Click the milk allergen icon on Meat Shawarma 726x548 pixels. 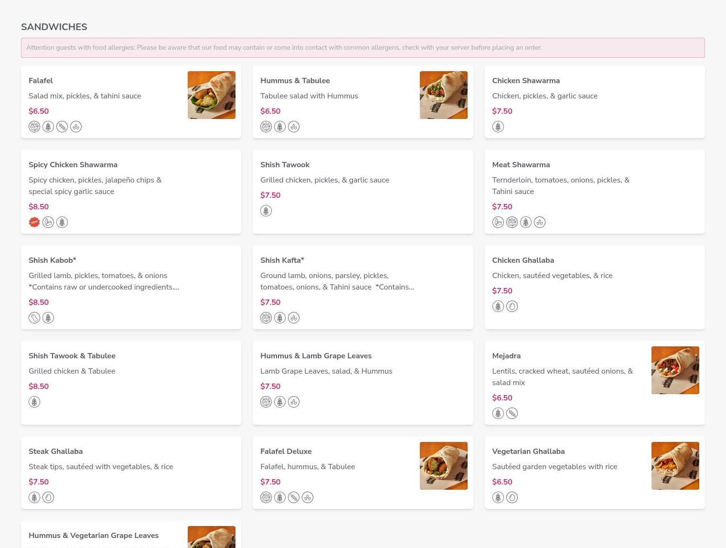pos(498,222)
